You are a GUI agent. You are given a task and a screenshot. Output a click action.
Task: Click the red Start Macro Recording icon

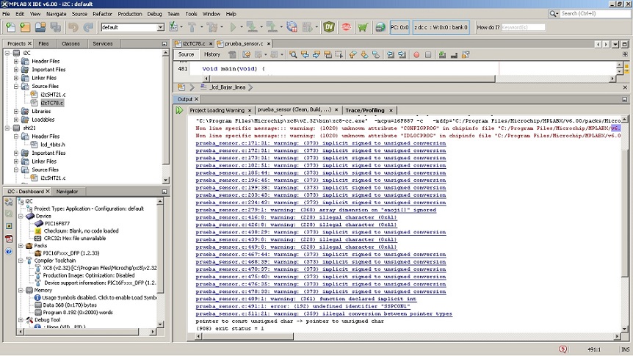[416, 54]
